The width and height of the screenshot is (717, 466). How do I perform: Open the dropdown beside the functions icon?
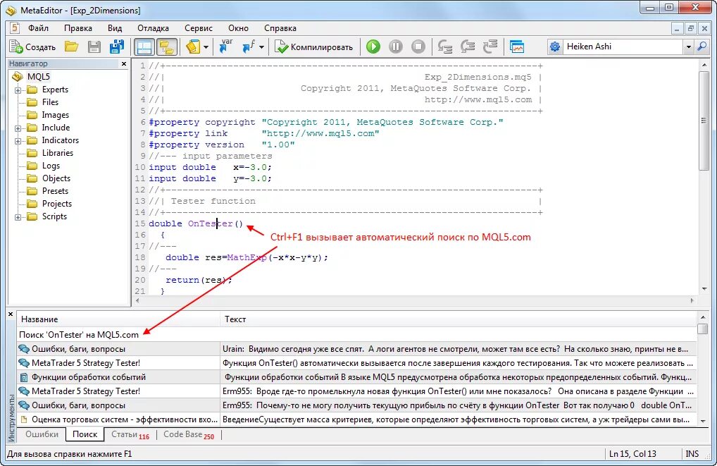coord(261,47)
